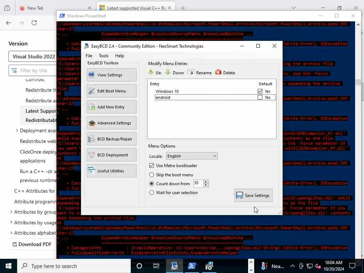The width and height of the screenshot is (364, 273).
Task: Open Task View on taskbar
Action: coord(156,266)
